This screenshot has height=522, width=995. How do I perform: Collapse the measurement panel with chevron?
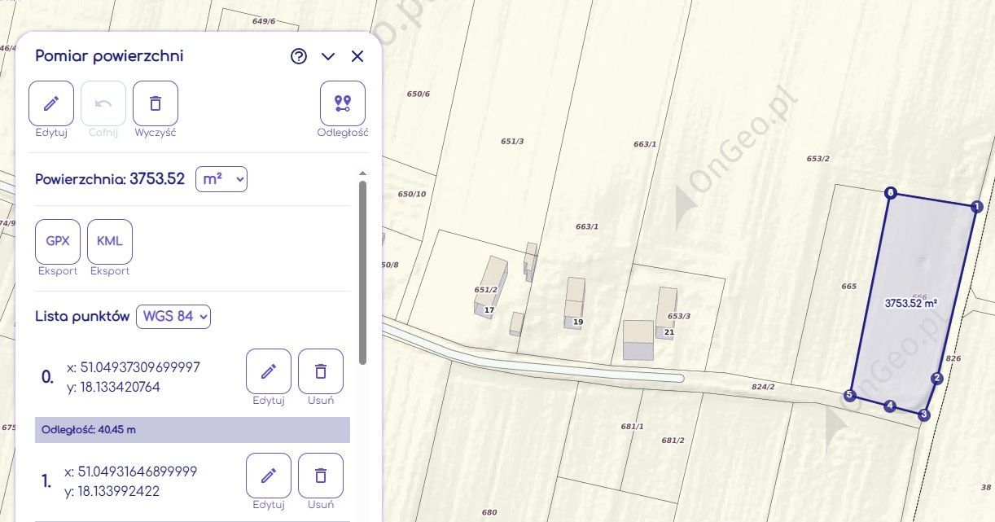click(x=328, y=56)
